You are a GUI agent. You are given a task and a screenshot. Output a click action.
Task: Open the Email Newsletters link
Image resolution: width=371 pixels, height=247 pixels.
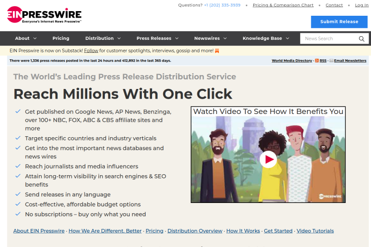pos(350,61)
